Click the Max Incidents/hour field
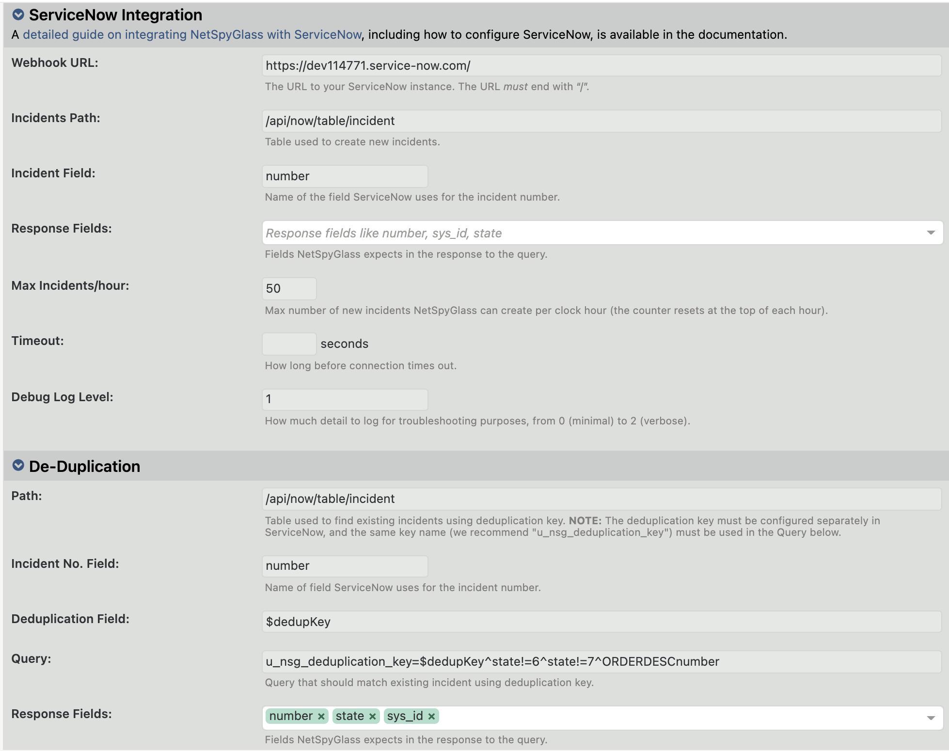949x751 pixels. (x=289, y=288)
